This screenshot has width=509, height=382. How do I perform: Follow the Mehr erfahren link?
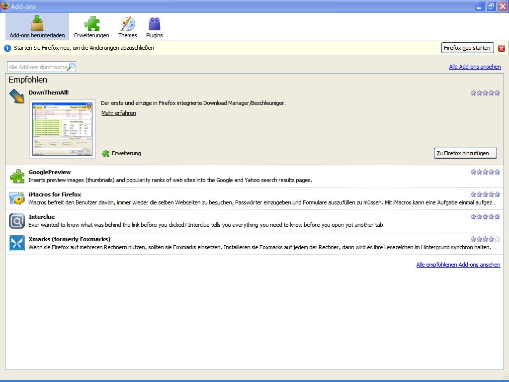tap(119, 113)
